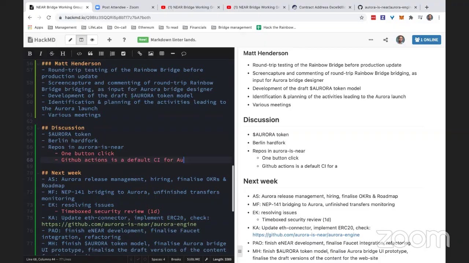The height and width of the screenshot is (263, 469).
Task: Click editor line 'Berlin hardfork'
Action: (73, 141)
